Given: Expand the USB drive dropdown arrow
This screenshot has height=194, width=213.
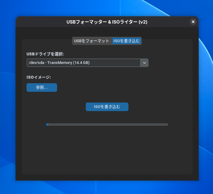Looking at the screenshot, I should tap(144, 63).
